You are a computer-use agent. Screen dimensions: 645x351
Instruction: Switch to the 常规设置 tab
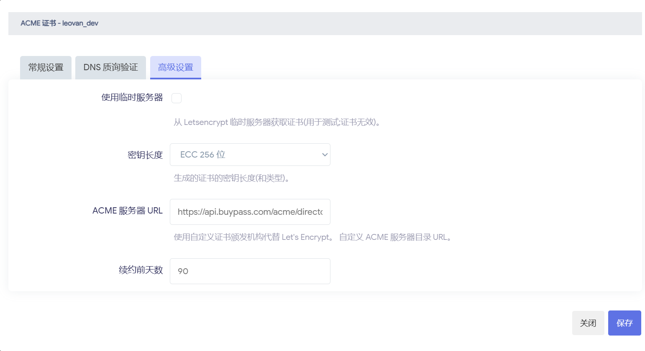coord(45,67)
